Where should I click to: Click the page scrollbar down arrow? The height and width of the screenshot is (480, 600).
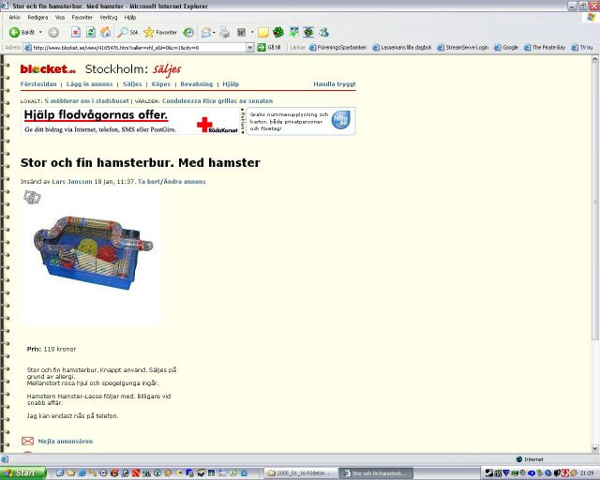[595, 448]
